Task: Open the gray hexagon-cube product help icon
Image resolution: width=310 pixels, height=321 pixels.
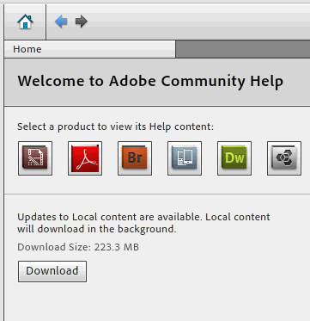Action: (284, 158)
